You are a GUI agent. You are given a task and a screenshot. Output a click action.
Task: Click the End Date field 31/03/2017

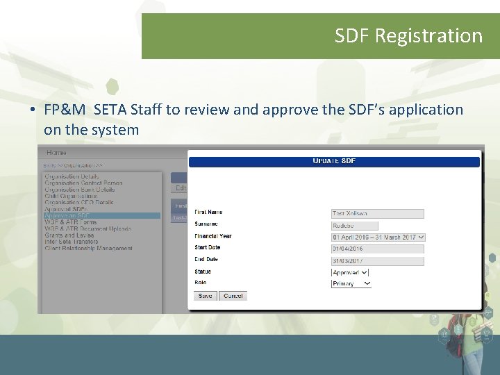tap(378, 261)
